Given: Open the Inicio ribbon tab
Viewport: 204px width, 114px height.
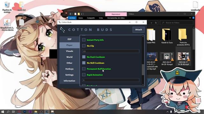Looking at the screenshot, I should (81, 18).
